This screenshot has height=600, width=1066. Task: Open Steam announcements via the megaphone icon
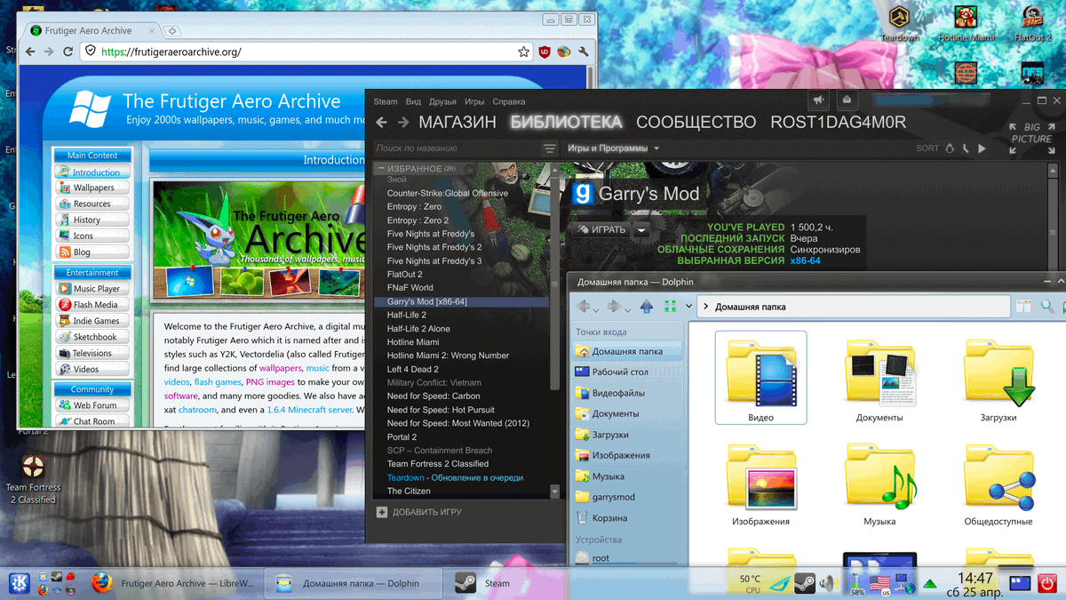[x=819, y=100]
